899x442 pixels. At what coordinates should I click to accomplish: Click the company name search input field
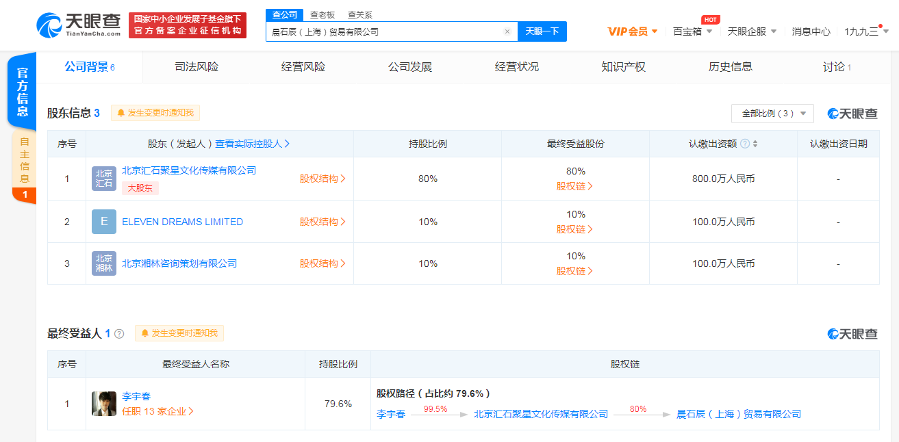[x=383, y=31]
